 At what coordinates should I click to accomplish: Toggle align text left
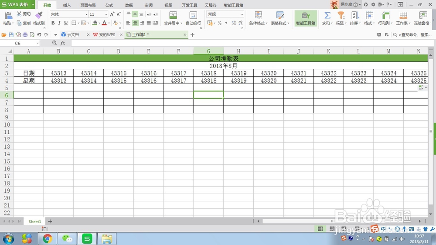pos(128,23)
